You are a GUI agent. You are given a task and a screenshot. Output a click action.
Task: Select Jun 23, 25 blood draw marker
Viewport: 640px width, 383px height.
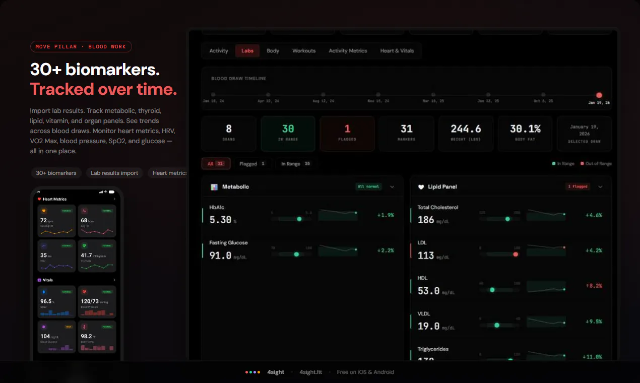(488, 95)
